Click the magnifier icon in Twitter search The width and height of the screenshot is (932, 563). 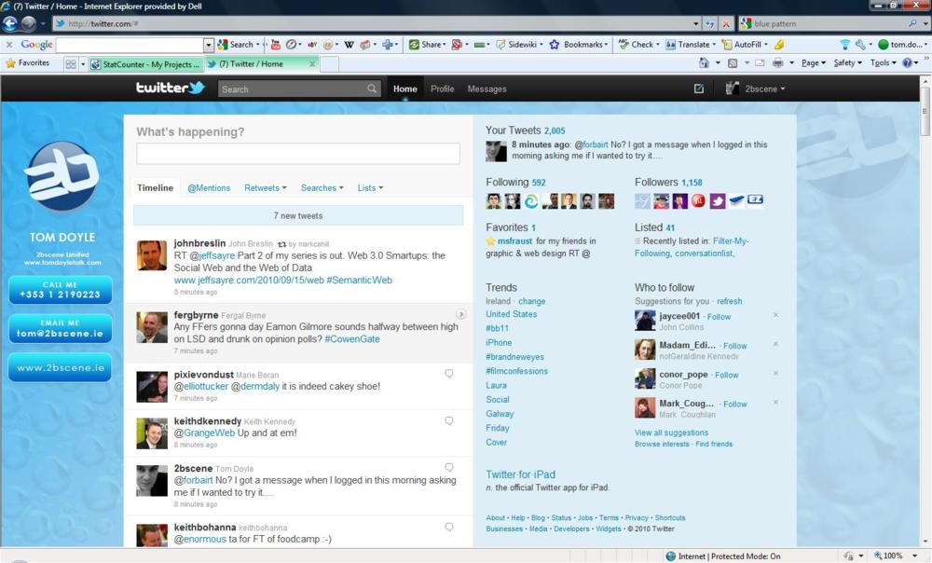[x=373, y=89]
